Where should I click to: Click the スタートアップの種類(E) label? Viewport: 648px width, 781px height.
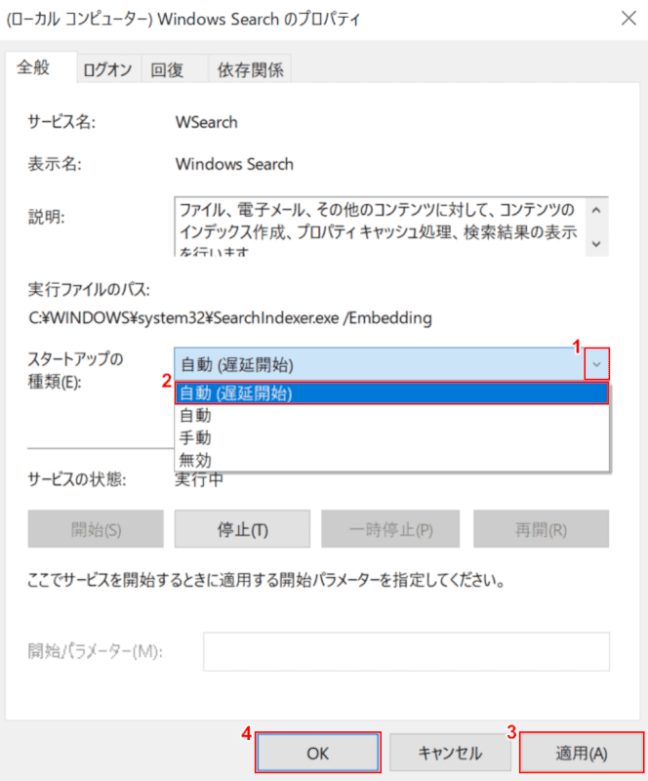tap(75, 370)
